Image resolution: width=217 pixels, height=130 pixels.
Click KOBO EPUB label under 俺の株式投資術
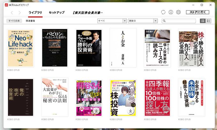click(x=13, y=119)
